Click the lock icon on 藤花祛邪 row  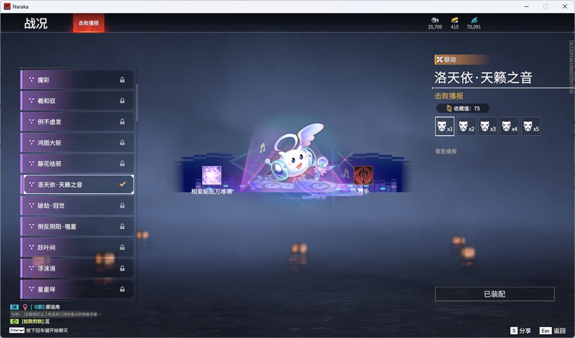[122, 164]
